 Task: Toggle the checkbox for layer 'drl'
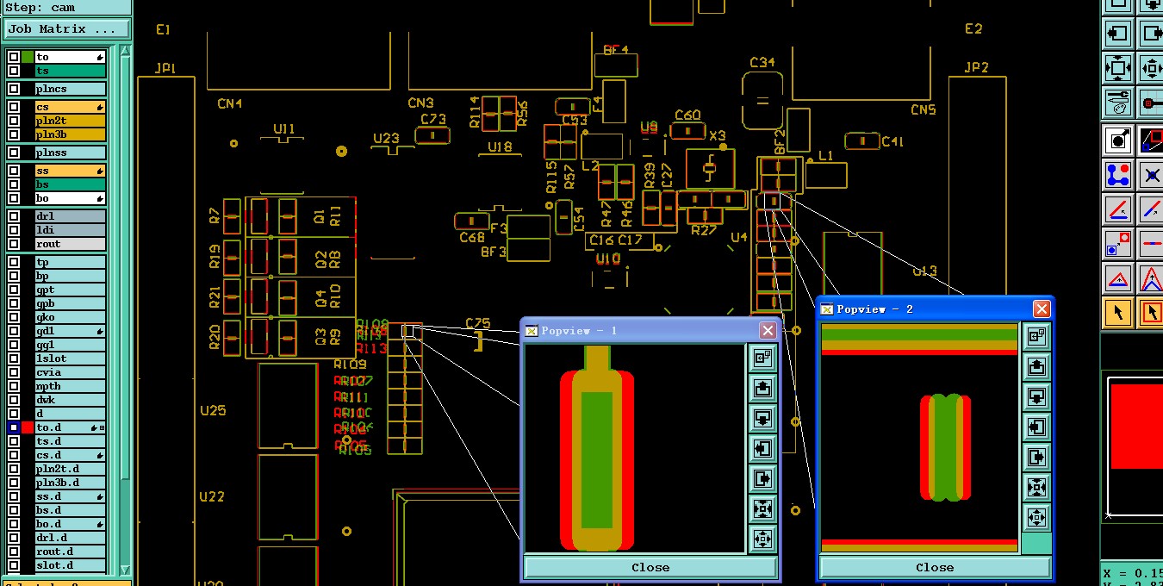click(14, 216)
